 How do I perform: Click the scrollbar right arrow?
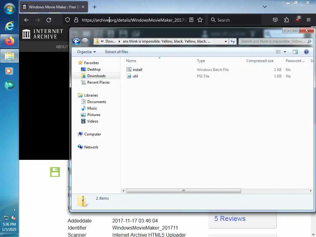(310, 191)
